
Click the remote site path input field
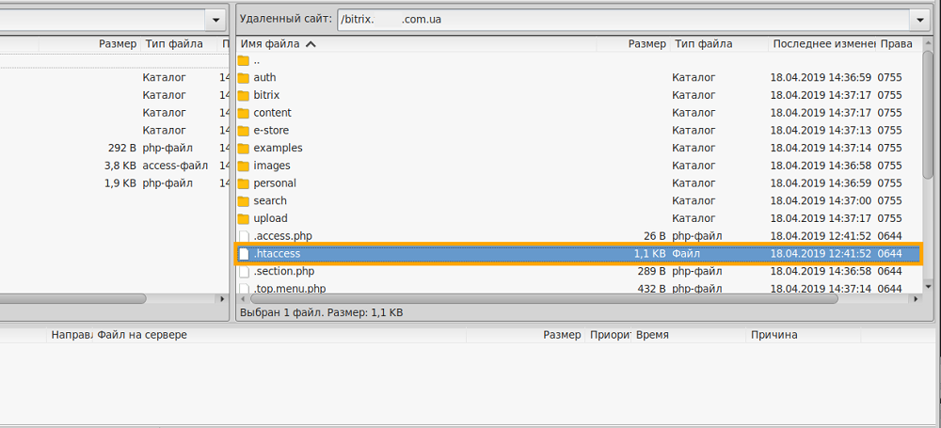621,19
